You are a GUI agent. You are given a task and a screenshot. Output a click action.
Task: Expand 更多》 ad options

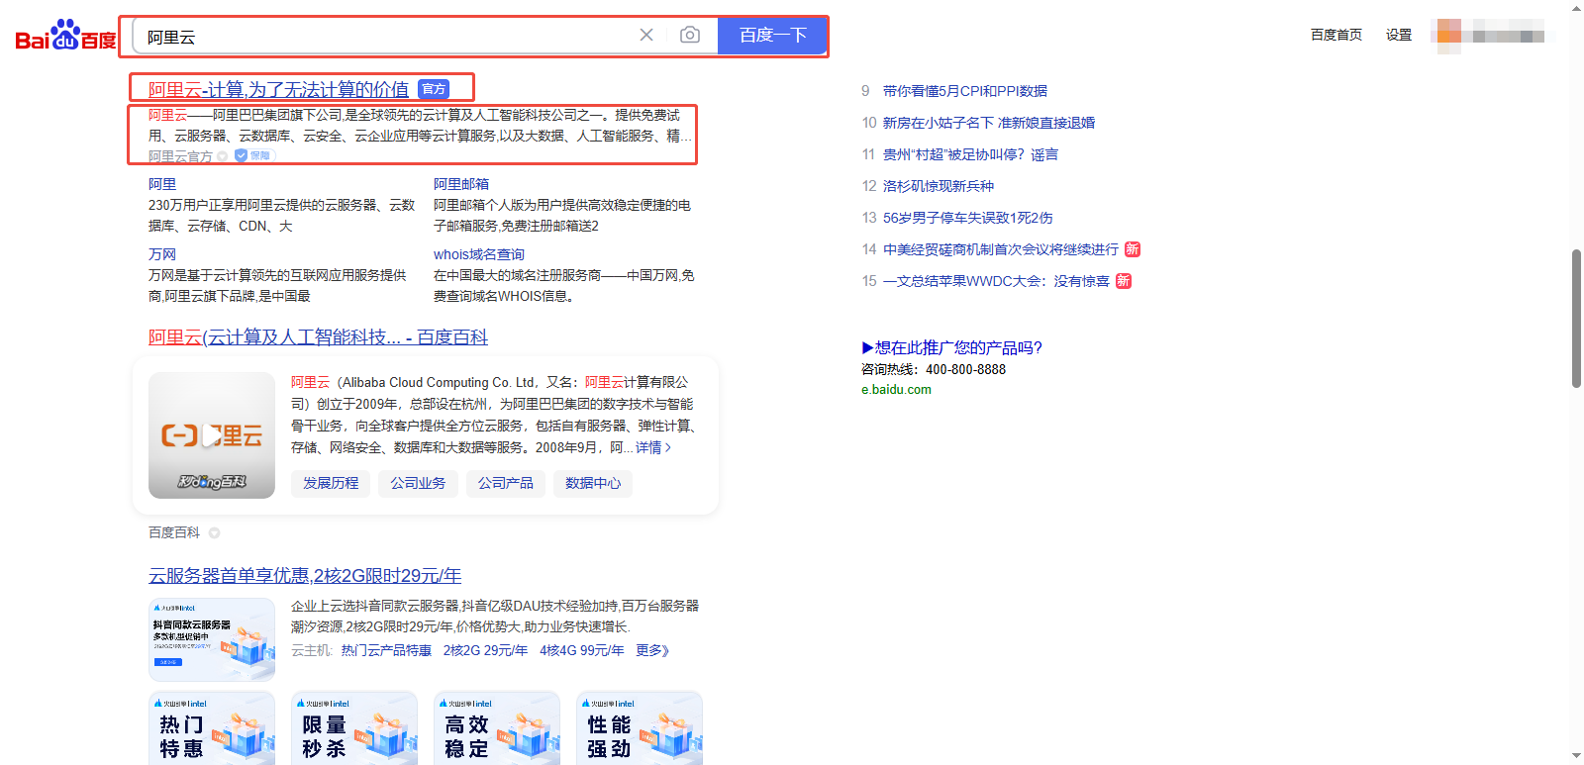[x=652, y=650]
